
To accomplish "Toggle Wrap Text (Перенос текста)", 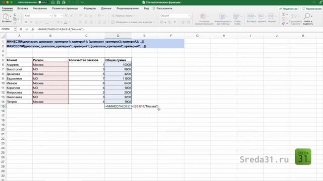I will tap(123, 16).
